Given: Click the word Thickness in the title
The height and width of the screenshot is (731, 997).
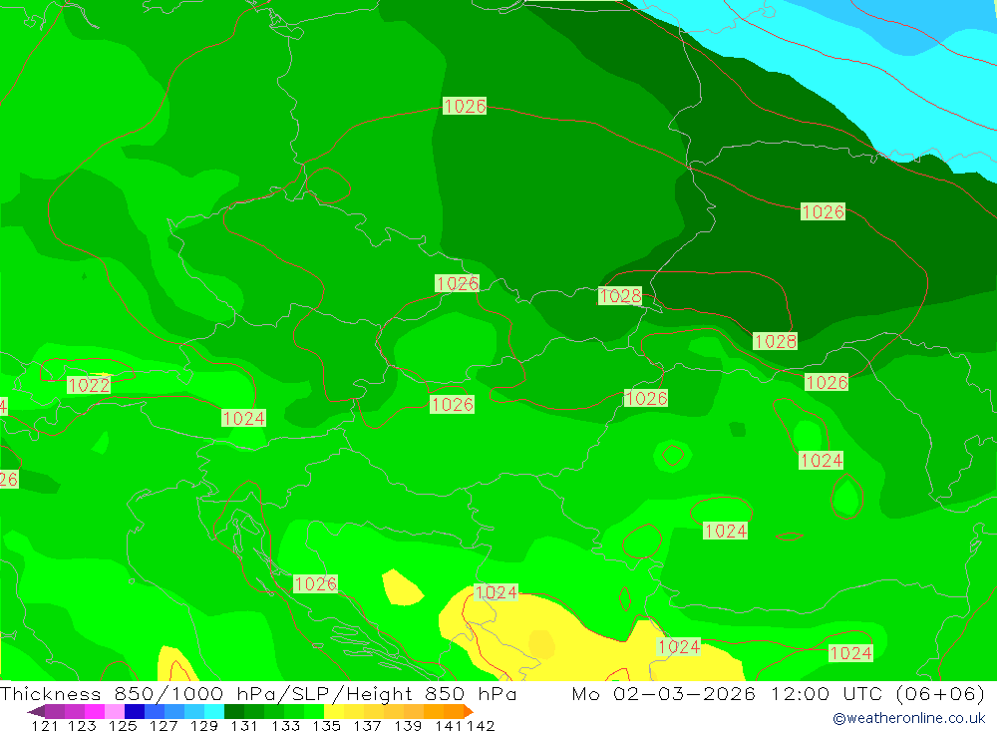Looking at the screenshot, I should pyautogui.click(x=50, y=694).
